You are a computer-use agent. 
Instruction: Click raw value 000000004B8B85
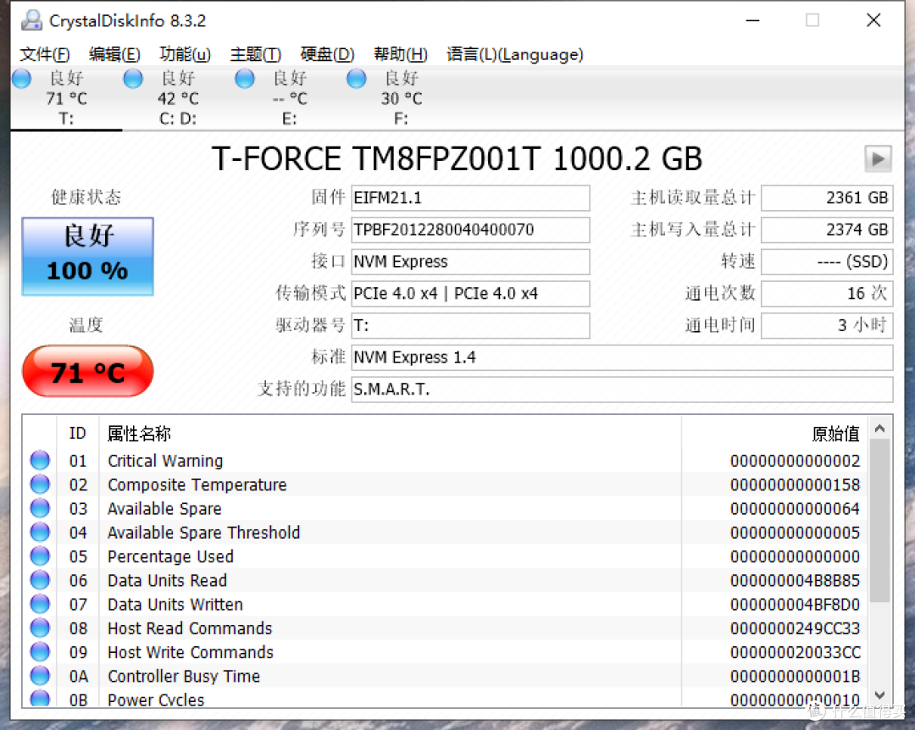(x=795, y=581)
